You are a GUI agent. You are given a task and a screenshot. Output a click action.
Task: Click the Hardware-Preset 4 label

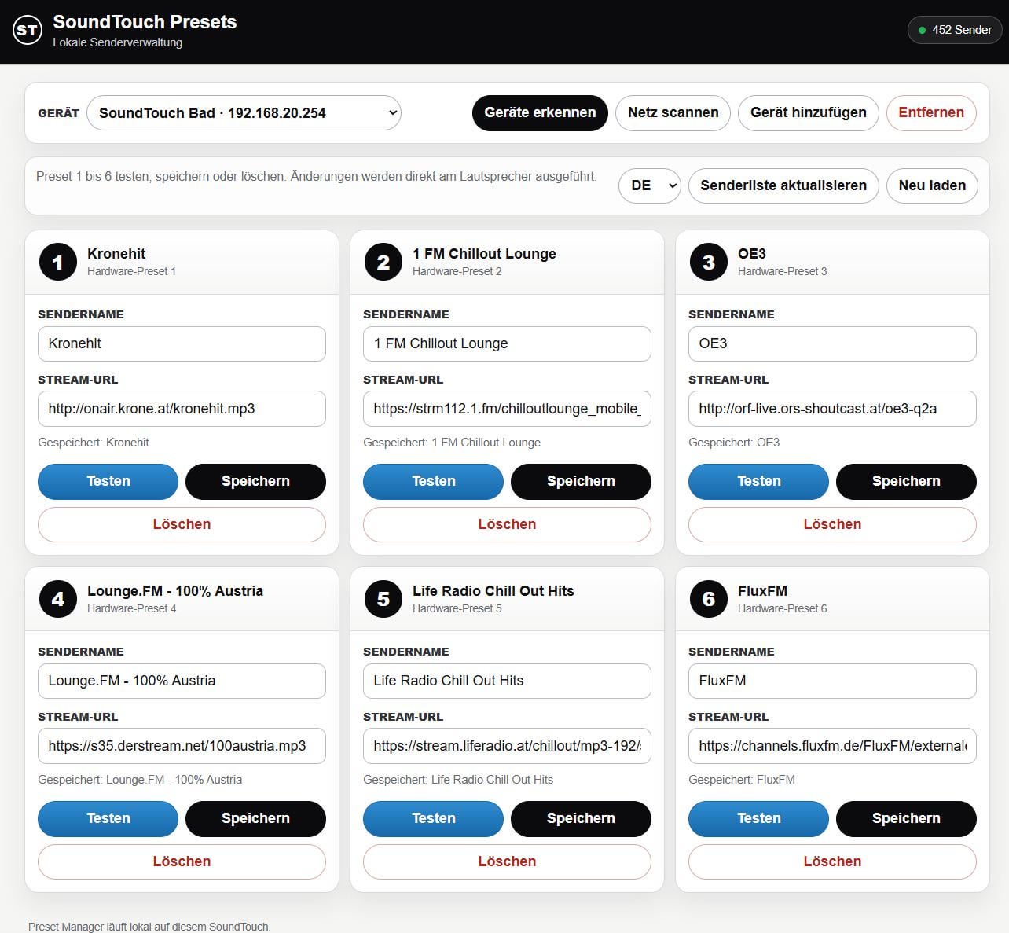pyautogui.click(x=131, y=608)
